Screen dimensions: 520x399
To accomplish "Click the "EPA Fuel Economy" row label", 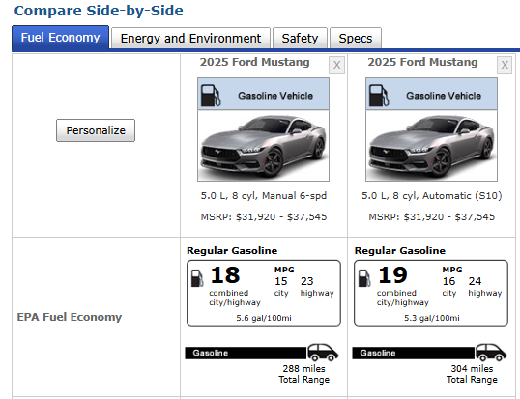I will click(x=70, y=317).
